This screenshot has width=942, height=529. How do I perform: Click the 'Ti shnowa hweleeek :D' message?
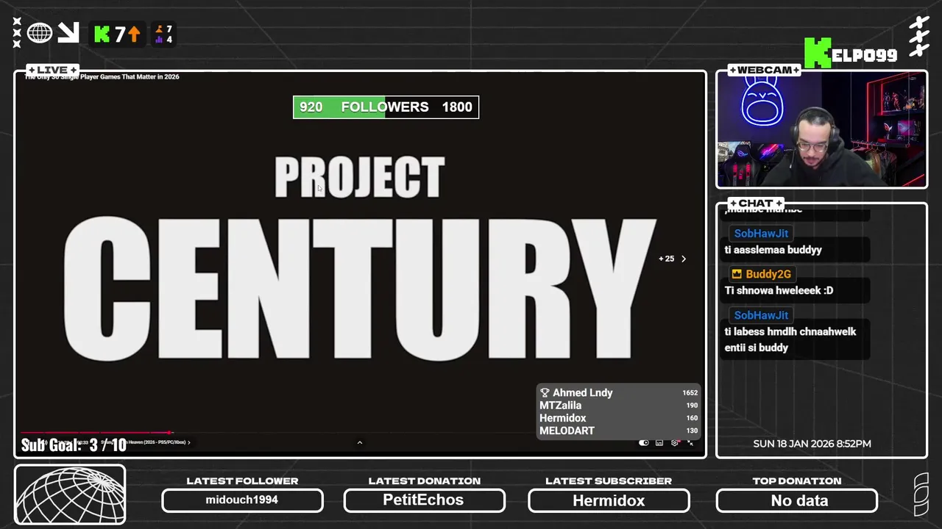[779, 290]
